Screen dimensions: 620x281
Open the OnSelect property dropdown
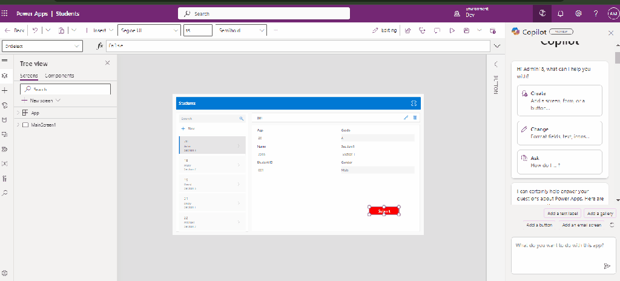42,46
